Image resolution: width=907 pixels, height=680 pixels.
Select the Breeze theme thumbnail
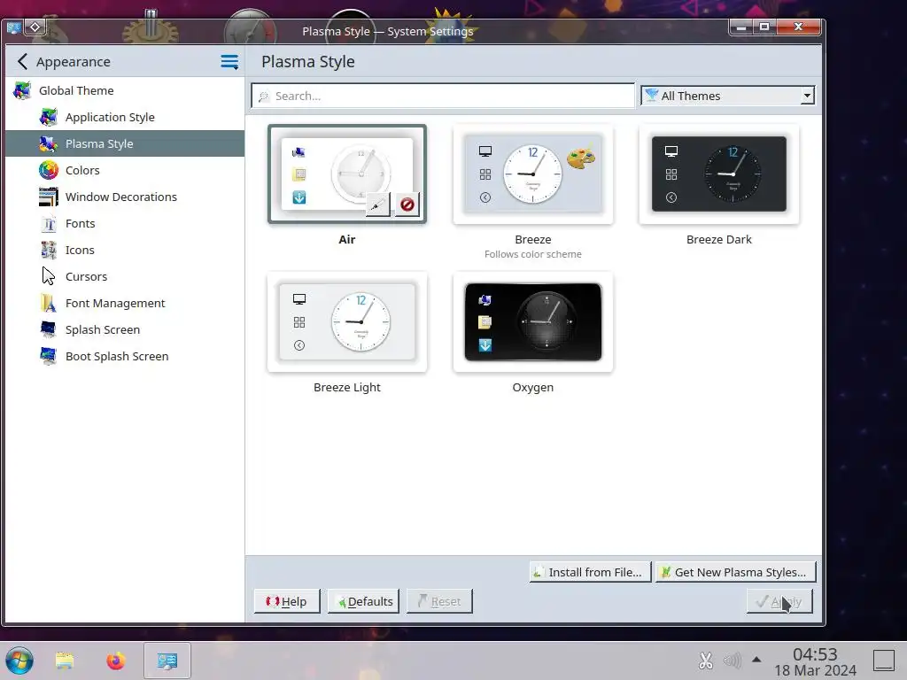tap(532, 174)
